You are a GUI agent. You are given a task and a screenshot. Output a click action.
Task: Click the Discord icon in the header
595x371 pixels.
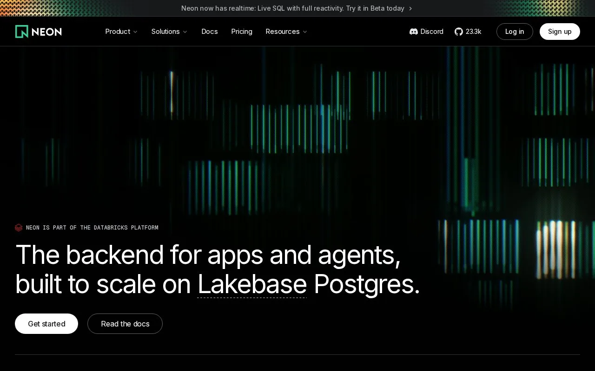tap(414, 32)
